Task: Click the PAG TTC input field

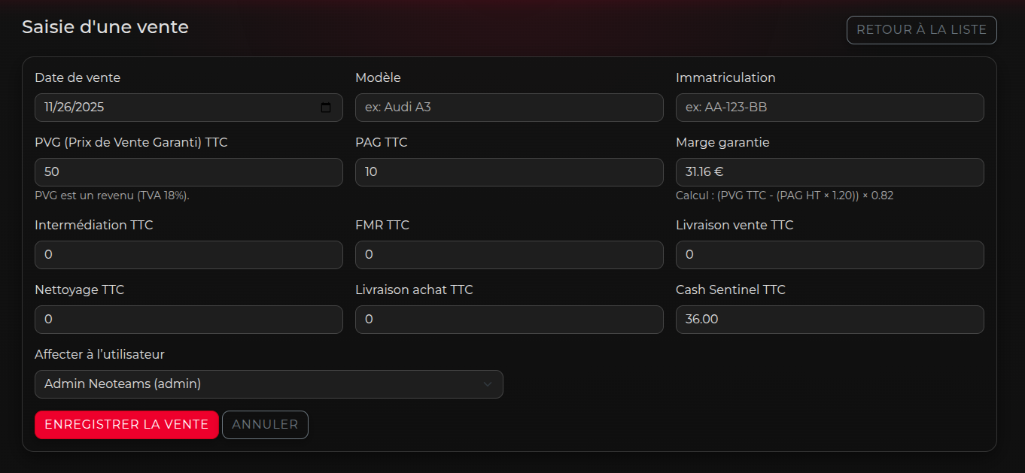Action: (509, 172)
